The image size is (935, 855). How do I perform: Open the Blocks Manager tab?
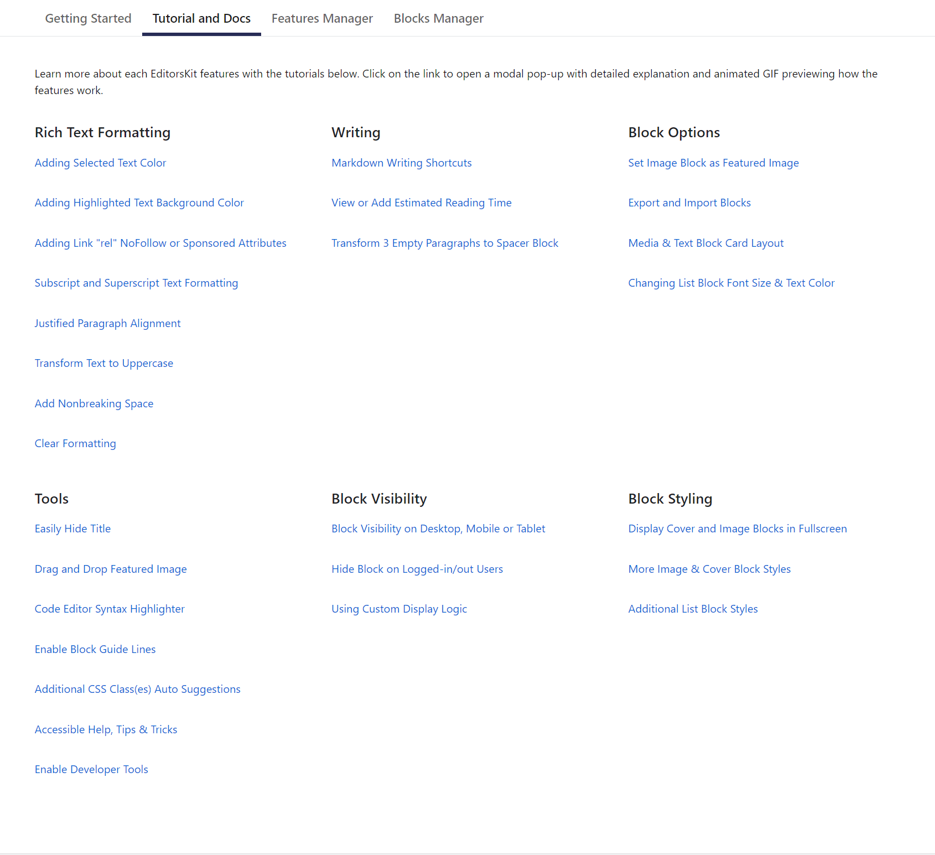[x=438, y=18]
